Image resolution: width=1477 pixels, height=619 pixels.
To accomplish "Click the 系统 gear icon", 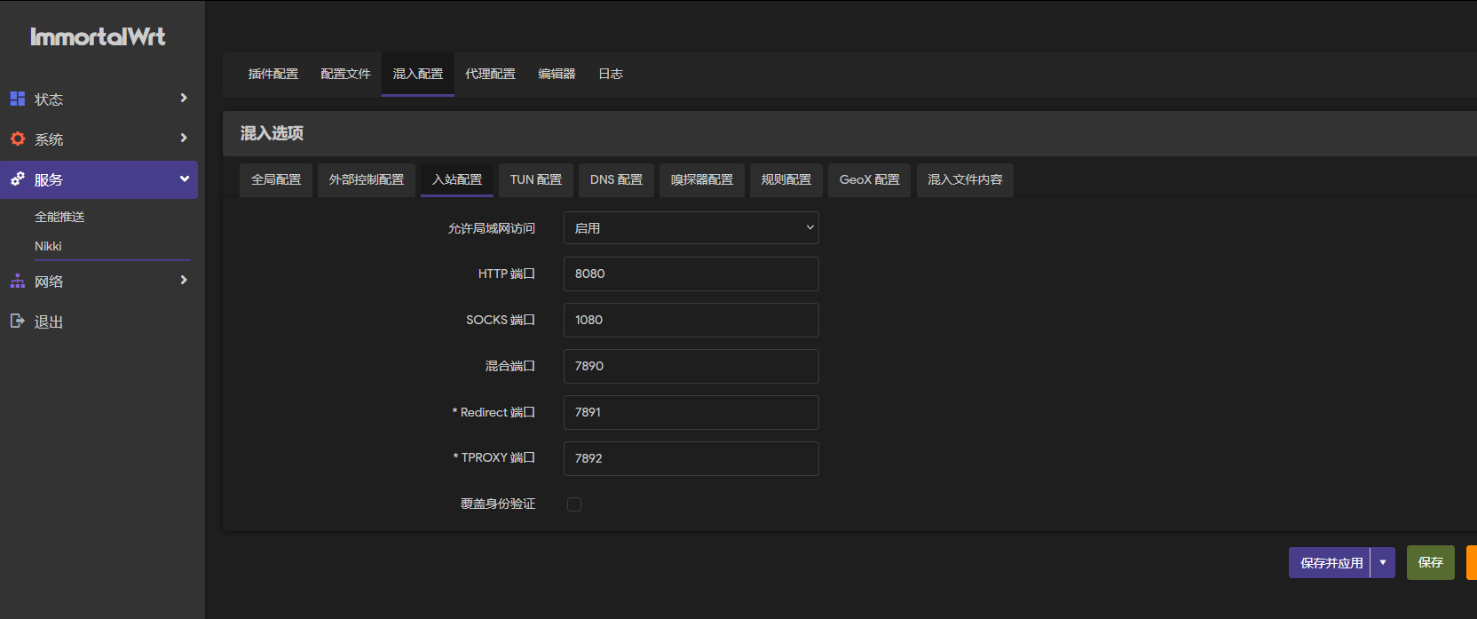I will click(x=18, y=139).
